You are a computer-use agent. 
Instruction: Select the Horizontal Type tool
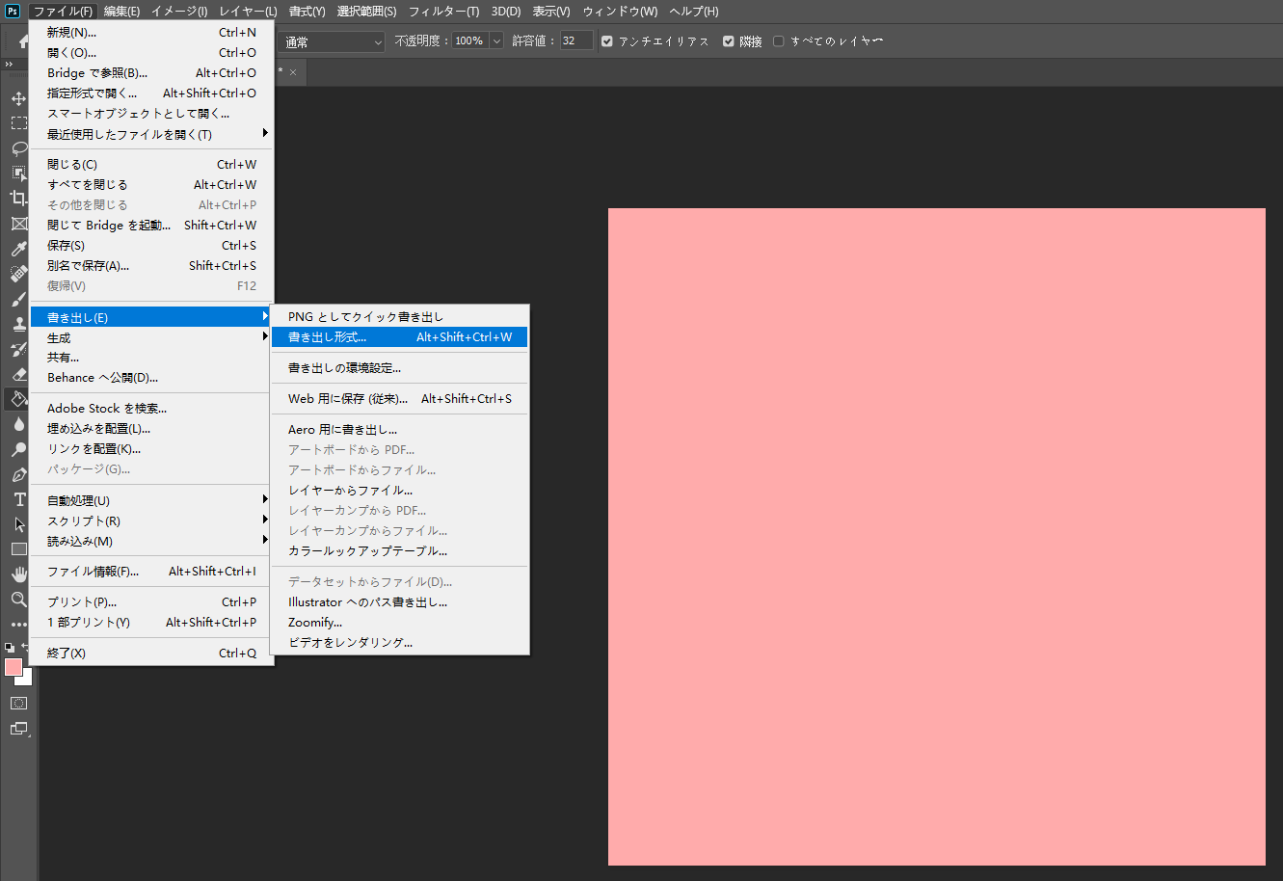pyautogui.click(x=18, y=499)
